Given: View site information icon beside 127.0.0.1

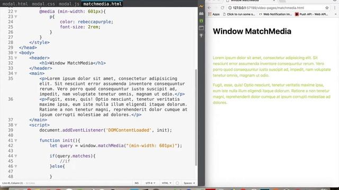Looking at the screenshot, I should pos(230,8).
